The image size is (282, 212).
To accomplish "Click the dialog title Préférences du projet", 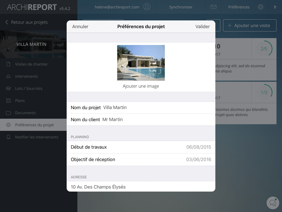I will pyautogui.click(x=141, y=26).
